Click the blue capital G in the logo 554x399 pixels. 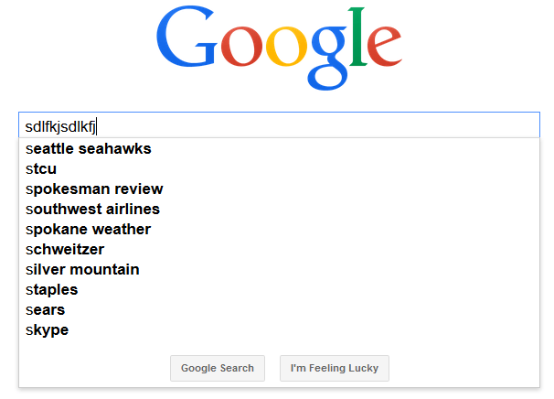click(187, 43)
